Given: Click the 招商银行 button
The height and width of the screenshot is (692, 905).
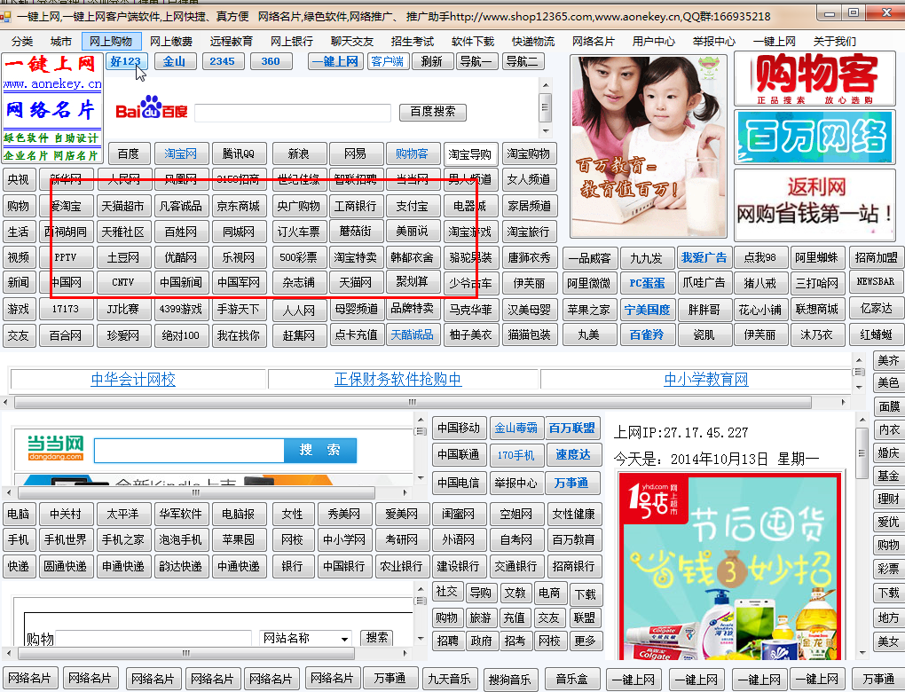Looking at the screenshot, I should tap(574, 566).
